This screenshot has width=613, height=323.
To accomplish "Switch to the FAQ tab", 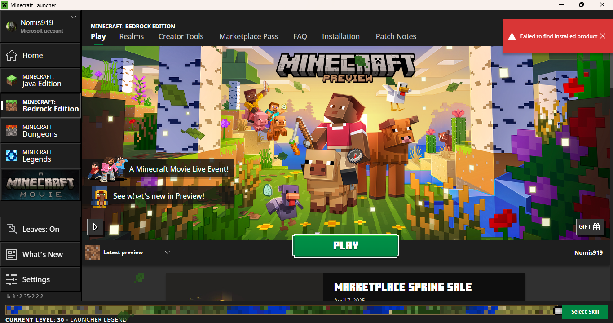I will pos(300,36).
